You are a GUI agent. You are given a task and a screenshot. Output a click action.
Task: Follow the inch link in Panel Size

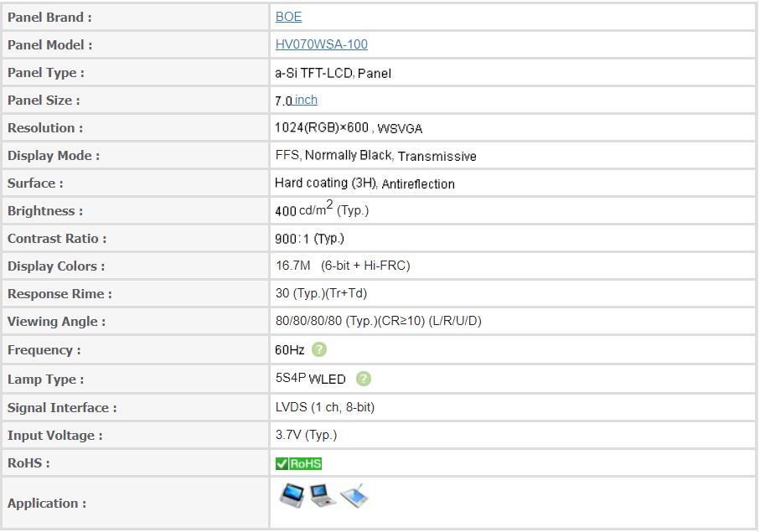coord(306,100)
